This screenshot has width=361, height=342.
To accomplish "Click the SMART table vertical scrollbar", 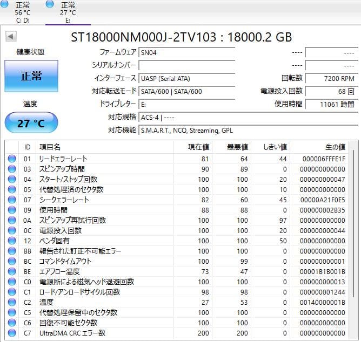I will [x=353, y=223].
